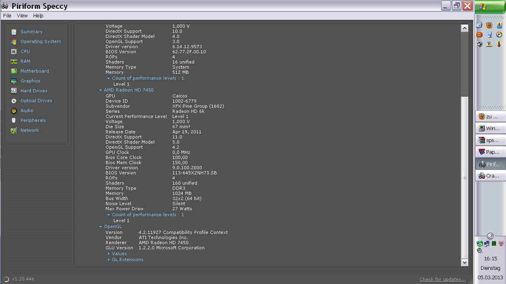This screenshot has width=506, height=284.
Task: Collapse lower 'Count of performance levels' above OpenGL
Action: [109, 215]
